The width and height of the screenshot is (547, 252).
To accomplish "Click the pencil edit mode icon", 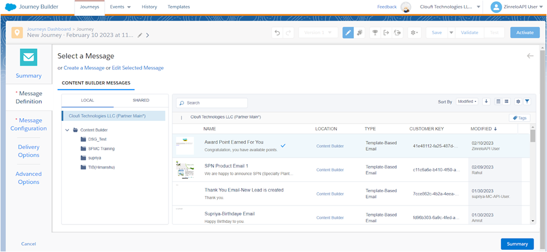I will [348, 32].
